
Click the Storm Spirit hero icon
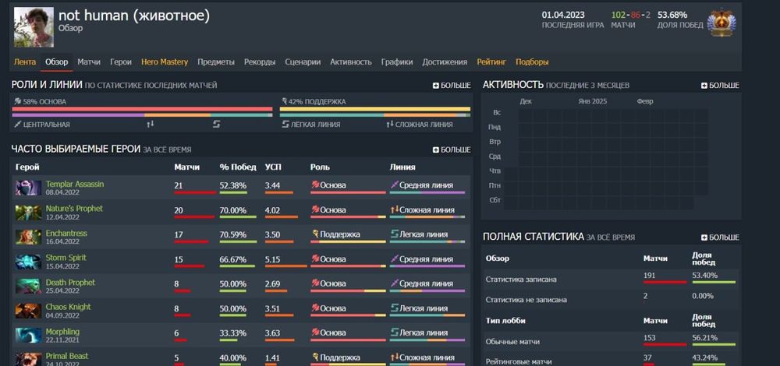pos(28,262)
